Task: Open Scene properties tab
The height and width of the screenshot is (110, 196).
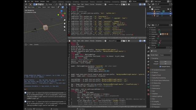Action: (x=148, y=65)
